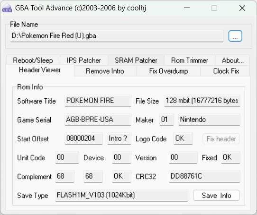This screenshot has height=215, width=257.
Task: Click the File Size field showing 128 mbit
Action: [x=202, y=101]
